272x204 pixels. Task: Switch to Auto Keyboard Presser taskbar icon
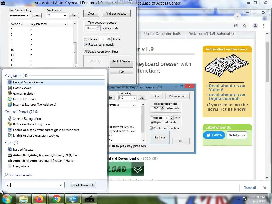pyautogui.click(x=90, y=199)
